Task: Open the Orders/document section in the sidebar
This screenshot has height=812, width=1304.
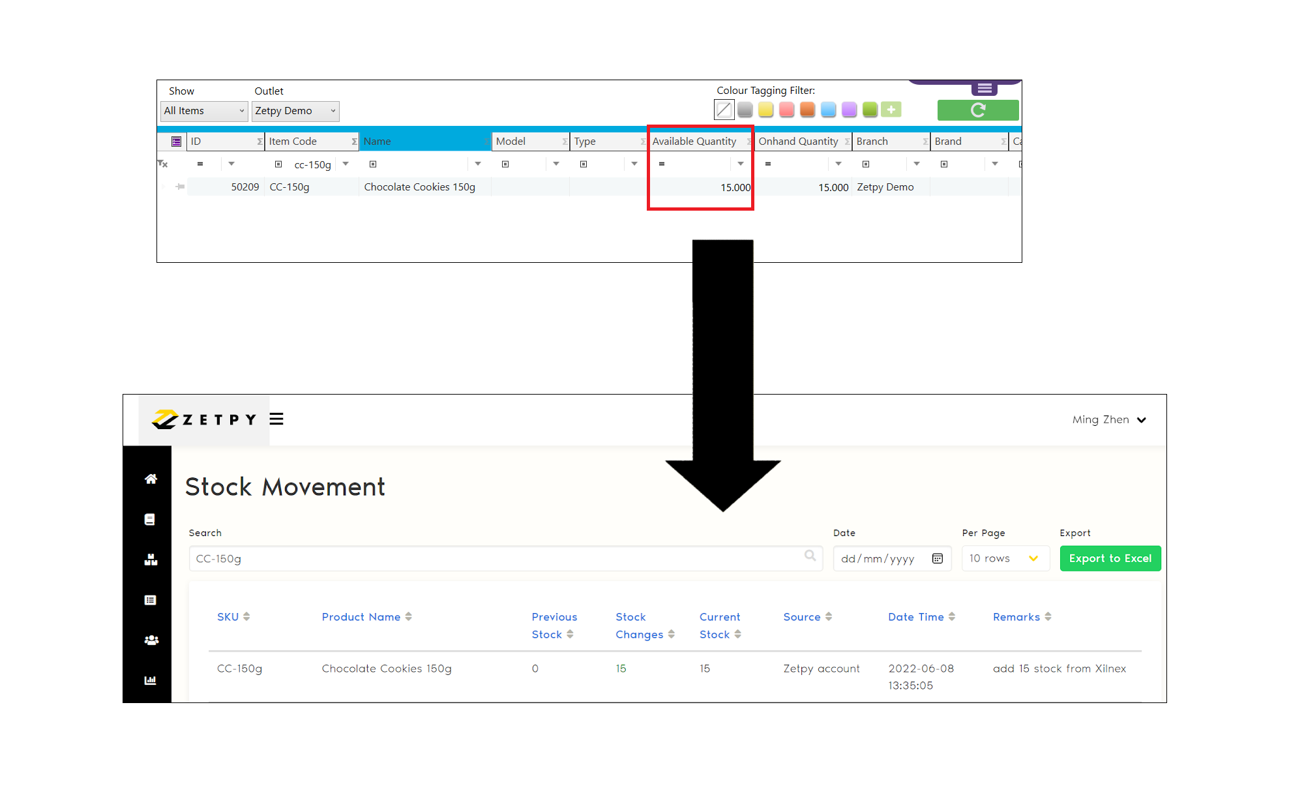Action: 150,519
